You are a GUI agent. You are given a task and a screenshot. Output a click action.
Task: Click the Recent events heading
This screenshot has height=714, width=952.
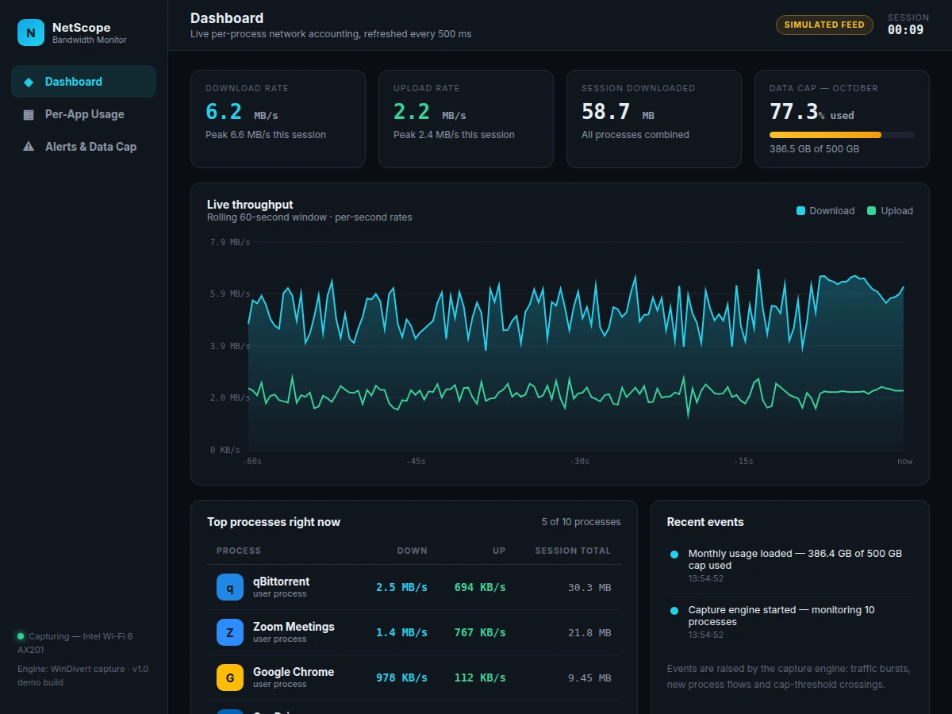click(705, 522)
